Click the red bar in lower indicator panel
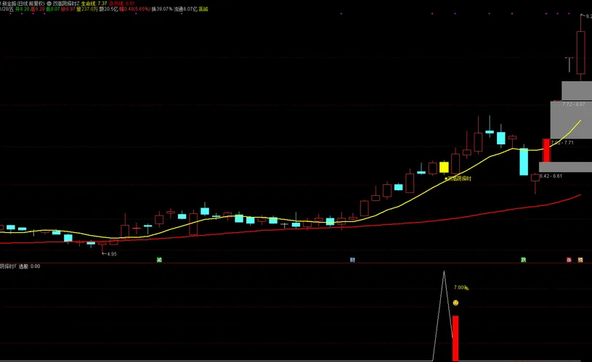The image size is (592, 362). (x=455, y=337)
